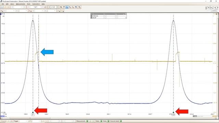
Task: Select the hand pan tool
Action: [64, 7]
